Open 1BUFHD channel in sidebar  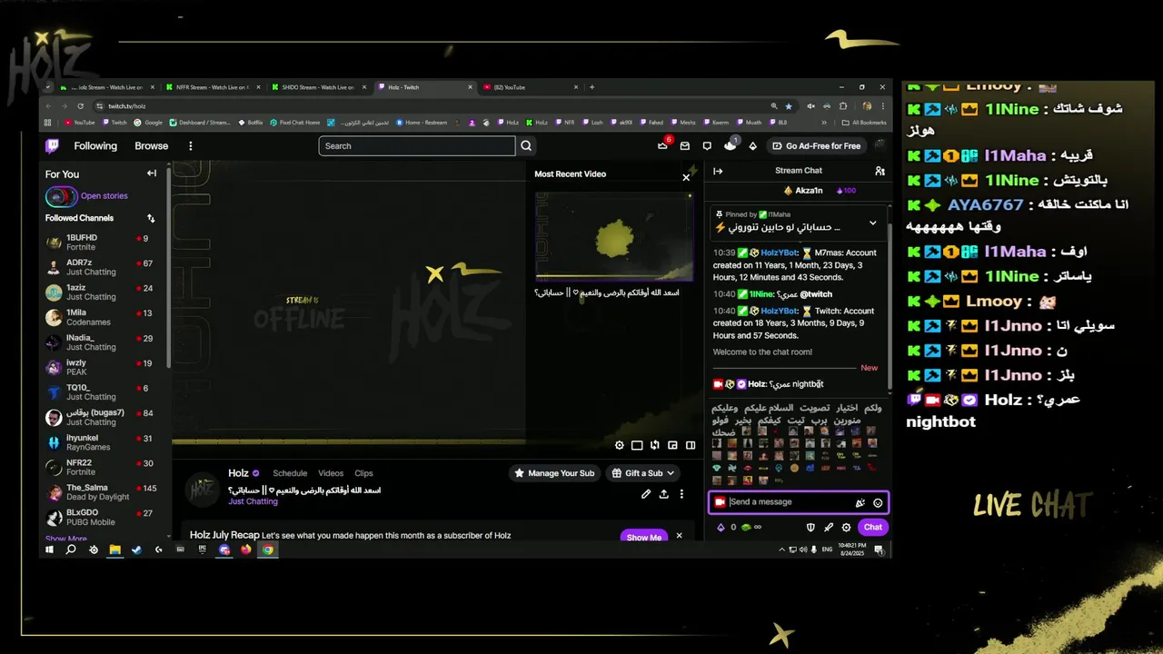coord(102,242)
